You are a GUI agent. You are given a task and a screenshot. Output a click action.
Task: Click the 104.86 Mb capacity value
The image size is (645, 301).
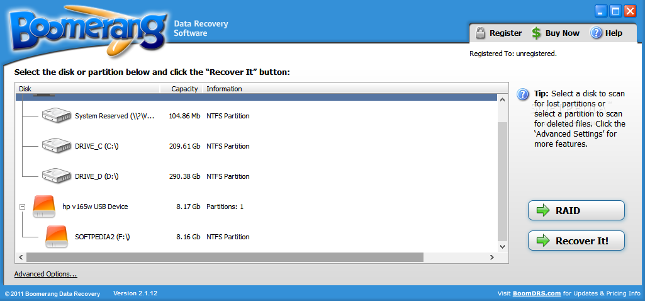[x=184, y=116]
